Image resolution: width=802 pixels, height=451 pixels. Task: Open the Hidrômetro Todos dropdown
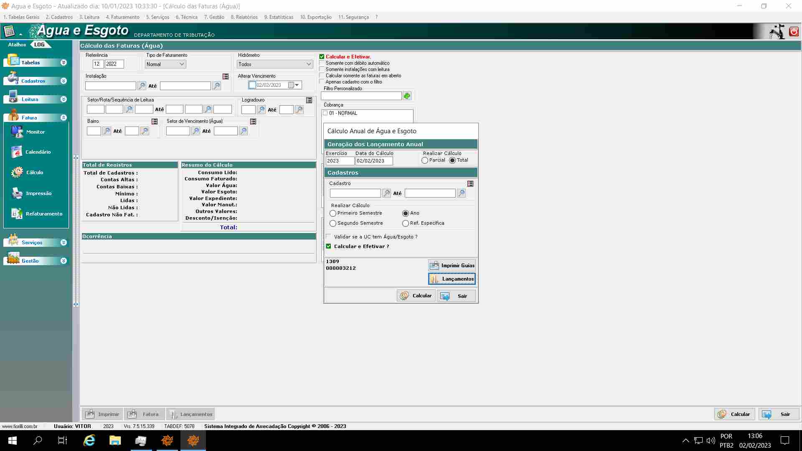(x=274, y=64)
